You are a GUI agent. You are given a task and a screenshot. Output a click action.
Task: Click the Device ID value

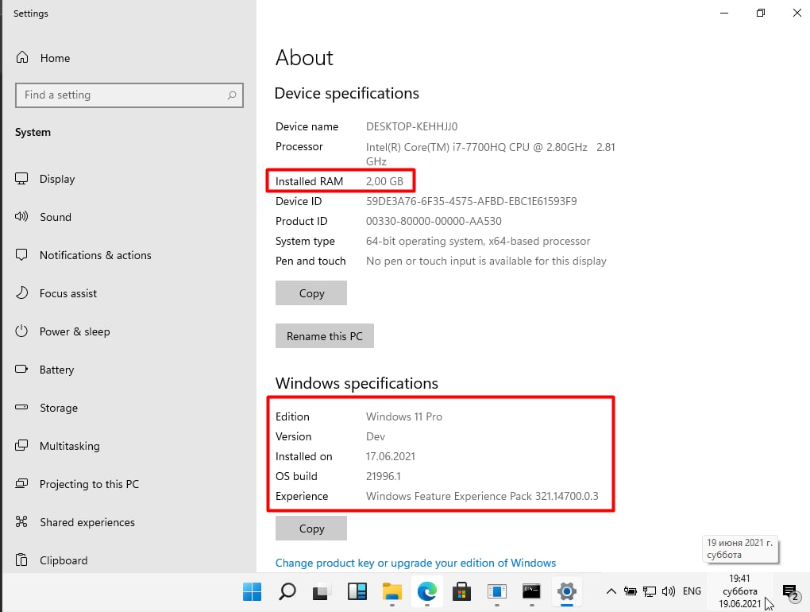point(471,202)
